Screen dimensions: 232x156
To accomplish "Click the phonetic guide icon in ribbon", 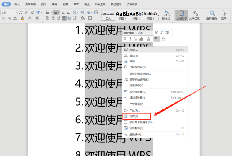I will coord(38,13).
